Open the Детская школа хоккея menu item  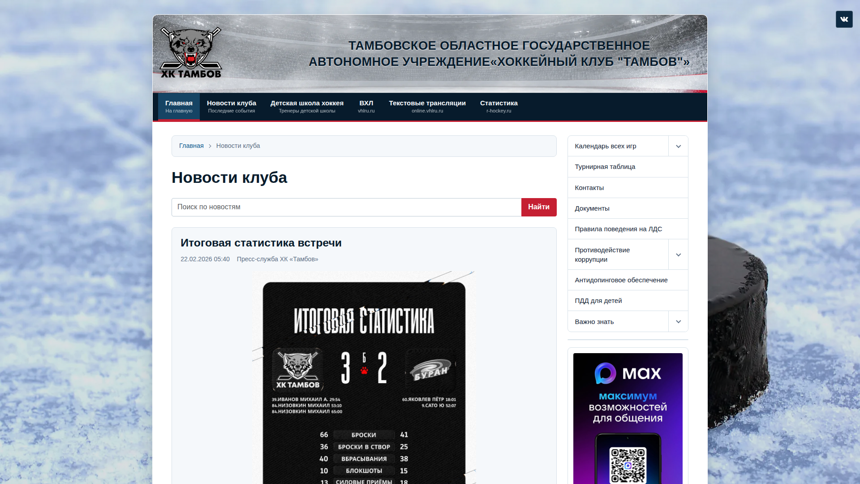307,107
